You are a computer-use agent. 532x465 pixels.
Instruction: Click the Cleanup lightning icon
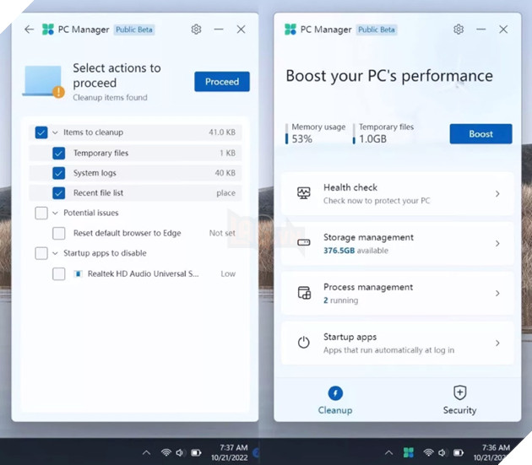pos(335,393)
